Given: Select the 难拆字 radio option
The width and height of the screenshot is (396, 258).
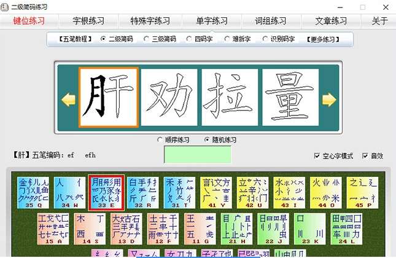Looking at the screenshot, I should click(226, 39).
